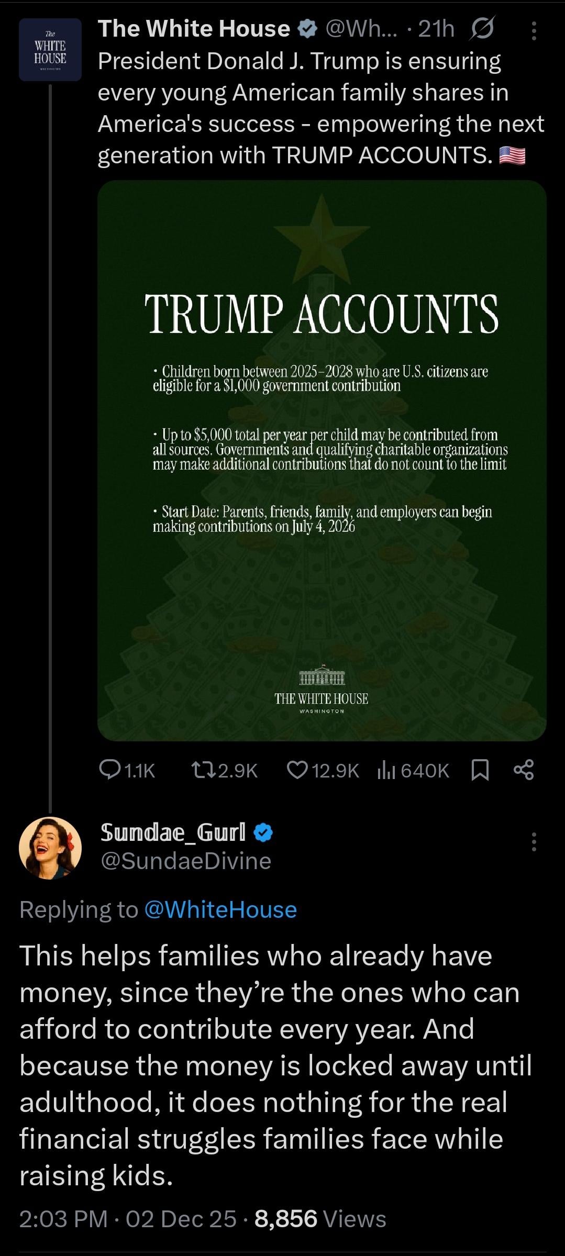The height and width of the screenshot is (1256, 565).
Task: Like the White House tweet
Action: (x=297, y=770)
